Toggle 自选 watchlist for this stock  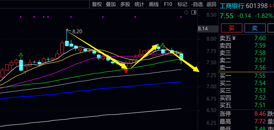[197, 4]
